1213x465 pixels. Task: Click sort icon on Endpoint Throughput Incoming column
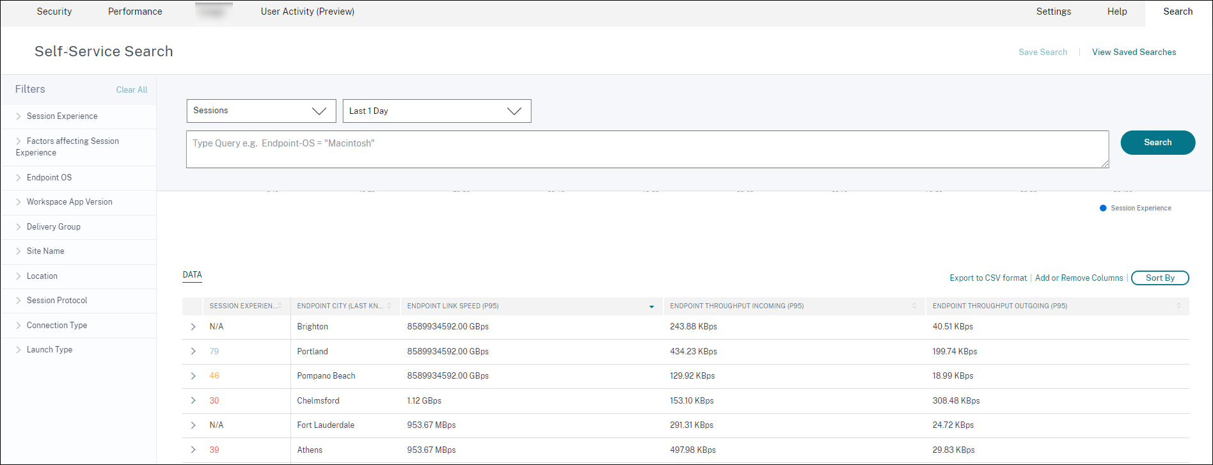coord(914,306)
